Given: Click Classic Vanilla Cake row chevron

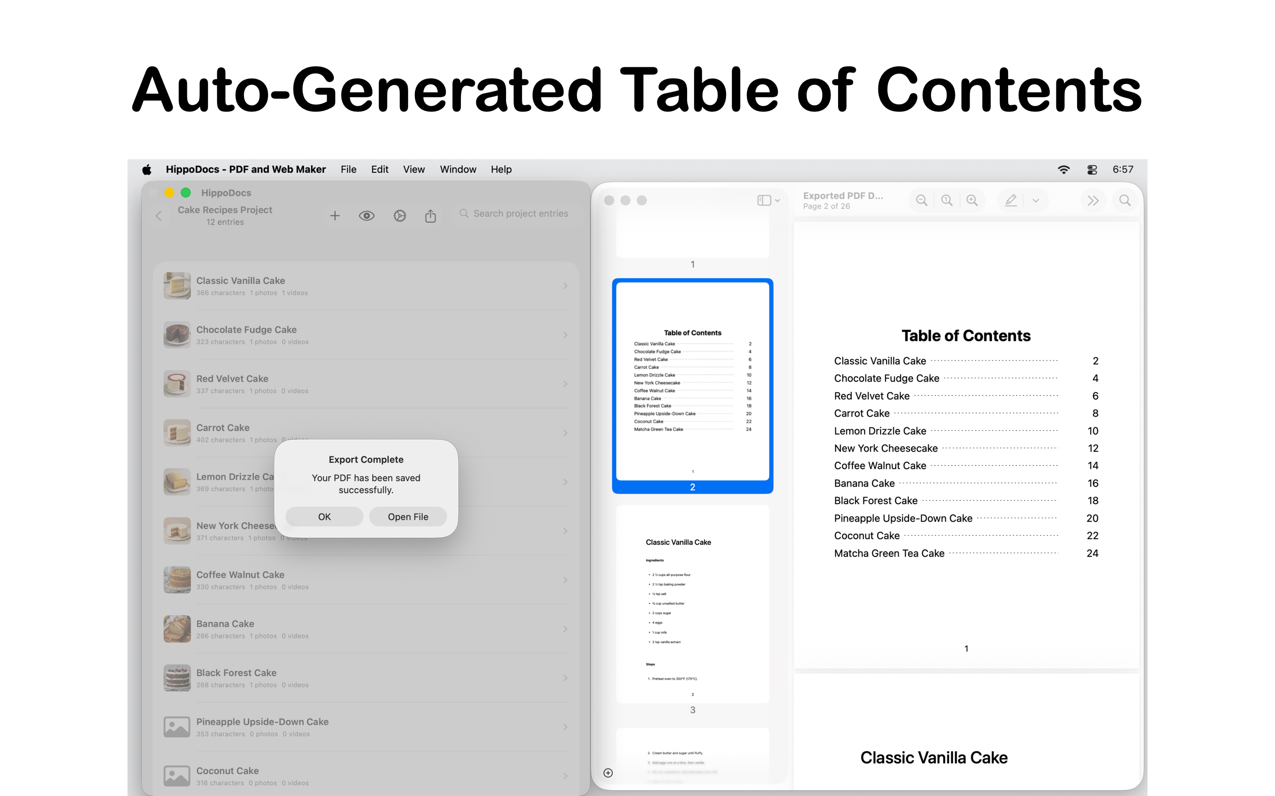Looking at the screenshot, I should [x=565, y=286].
